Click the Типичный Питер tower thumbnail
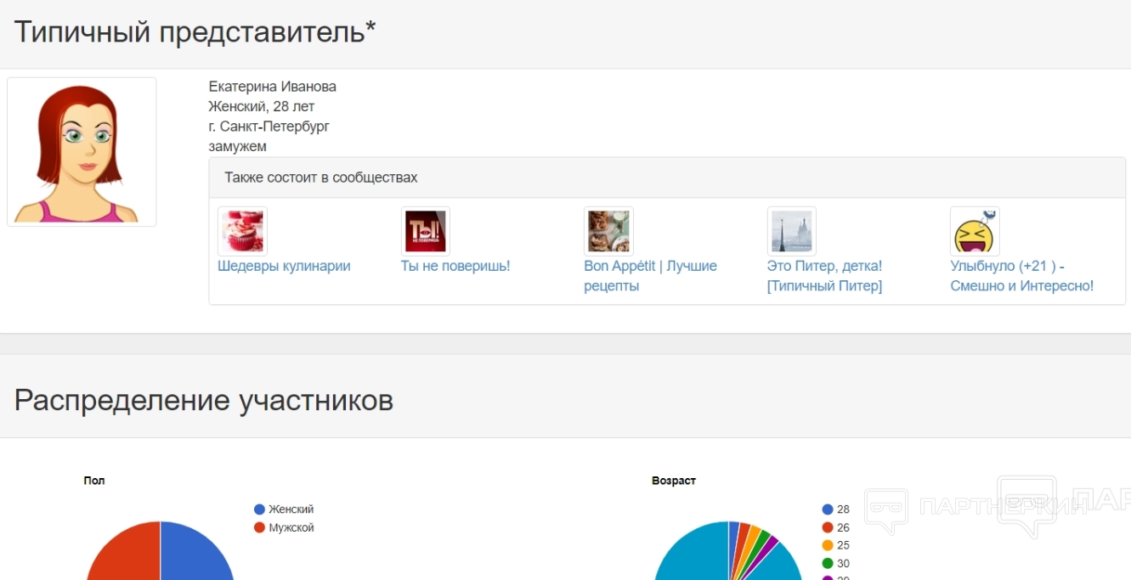Screen dimensions: 1131x580 click(792, 231)
